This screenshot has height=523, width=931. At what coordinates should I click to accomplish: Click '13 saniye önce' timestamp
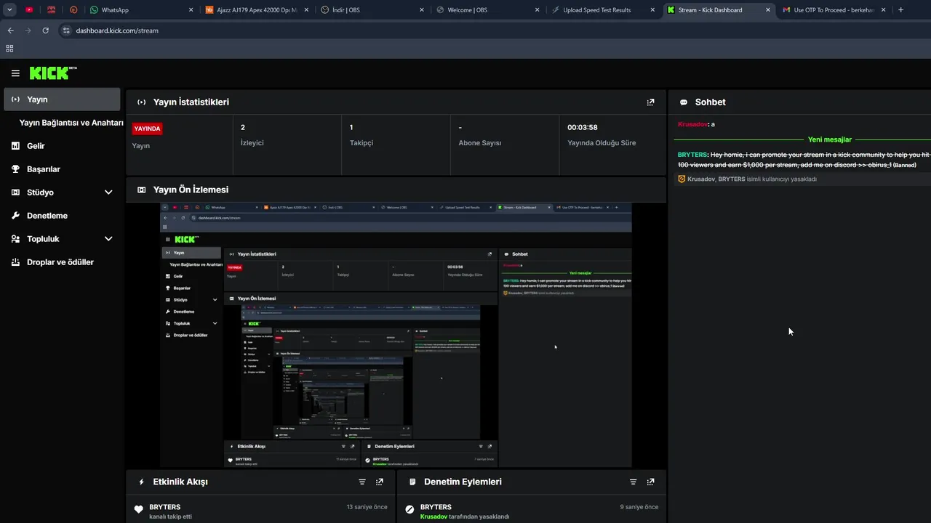coord(367,507)
